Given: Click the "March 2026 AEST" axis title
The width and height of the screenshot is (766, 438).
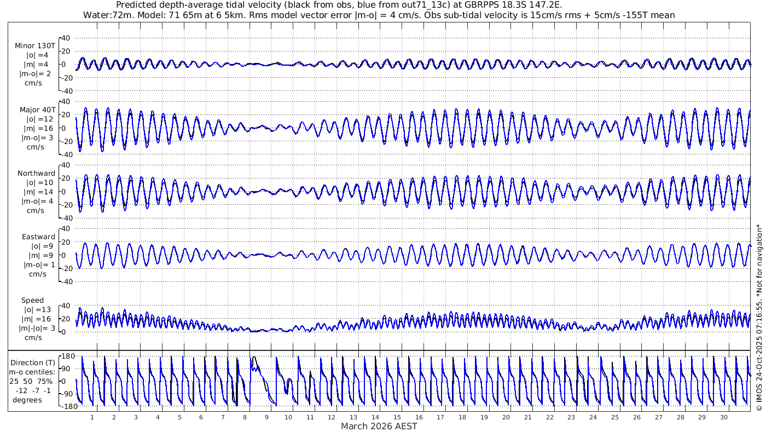Looking at the screenshot, I should (379, 427).
